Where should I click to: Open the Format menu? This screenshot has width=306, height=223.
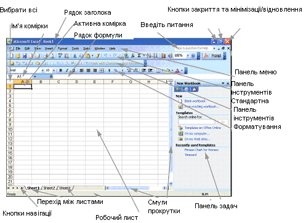62,49
